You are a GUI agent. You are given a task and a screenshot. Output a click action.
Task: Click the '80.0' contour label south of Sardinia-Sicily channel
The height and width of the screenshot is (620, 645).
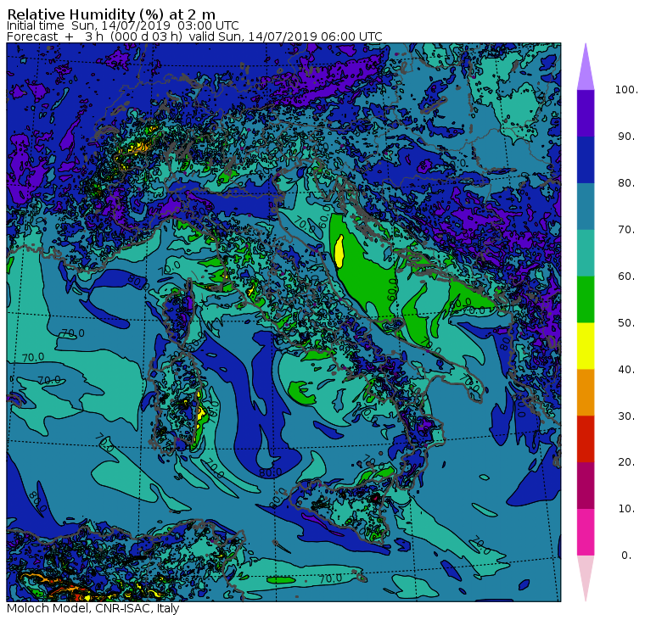(270, 472)
